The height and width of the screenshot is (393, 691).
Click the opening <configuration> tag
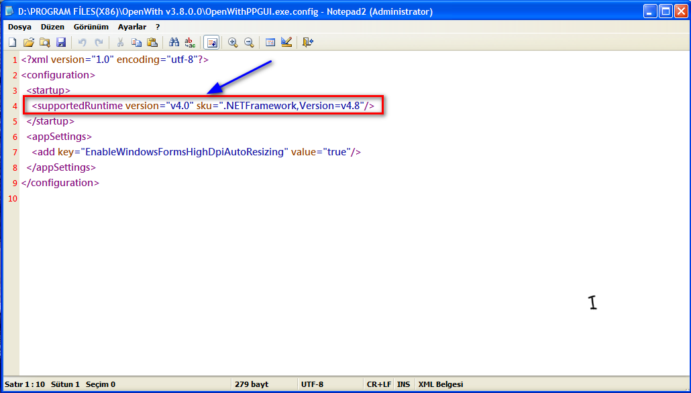(x=58, y=75)
